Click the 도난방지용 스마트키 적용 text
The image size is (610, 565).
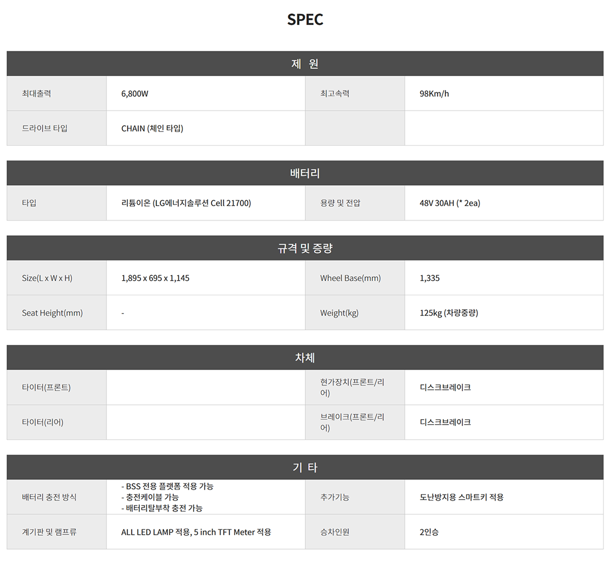[462, 497]
